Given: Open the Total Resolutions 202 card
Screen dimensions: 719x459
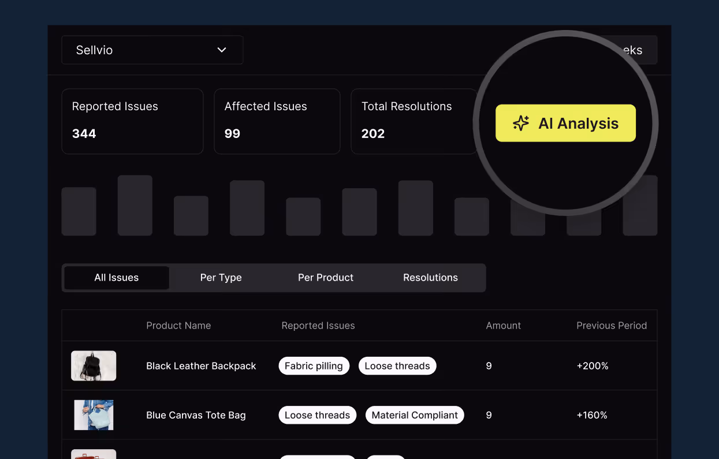Looking at the screenshot, I should click(414, 121).
